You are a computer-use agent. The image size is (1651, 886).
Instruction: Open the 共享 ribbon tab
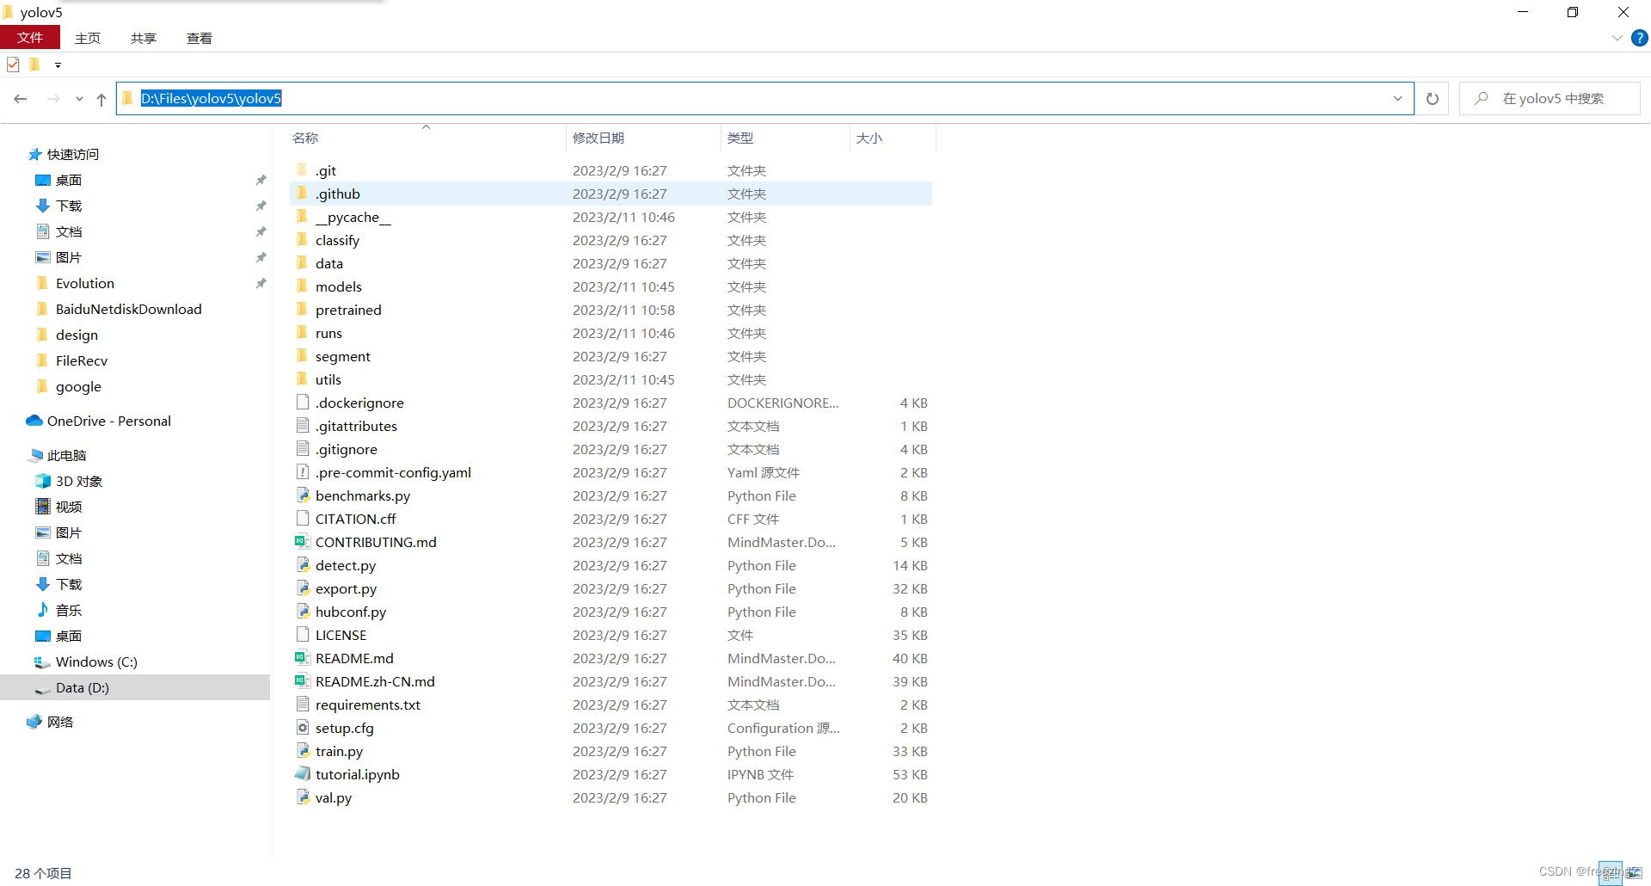tap(144, 38)
